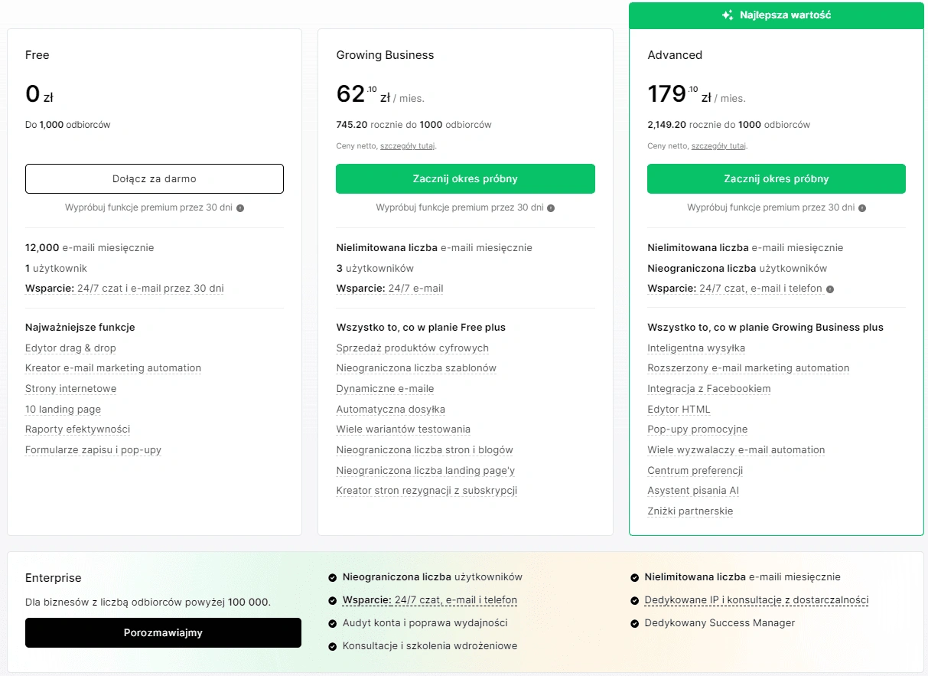Screen dimensions: 928x676
Task: Open szczegóły tutaj link under Growing Business price
Action: (408, 145)
